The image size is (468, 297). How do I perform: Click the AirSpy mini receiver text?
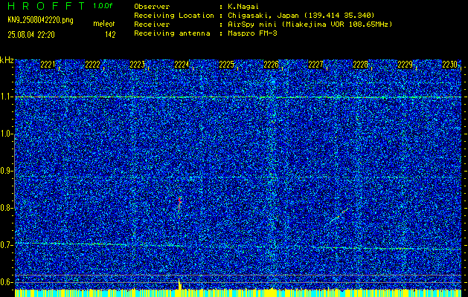point(310,24)
